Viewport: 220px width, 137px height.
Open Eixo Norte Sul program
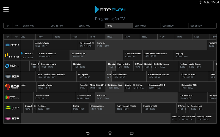coord(125,66)
